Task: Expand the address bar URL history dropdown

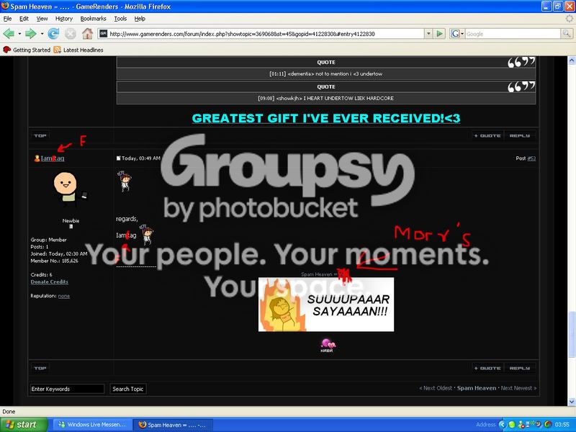Action: coord(428,34)
